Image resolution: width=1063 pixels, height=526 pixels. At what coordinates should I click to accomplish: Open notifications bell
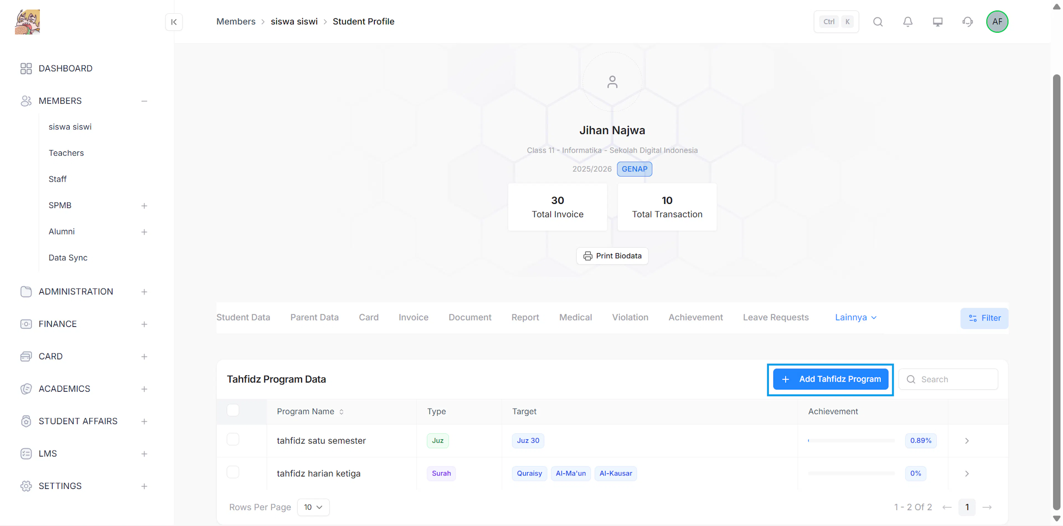point(907,22)
